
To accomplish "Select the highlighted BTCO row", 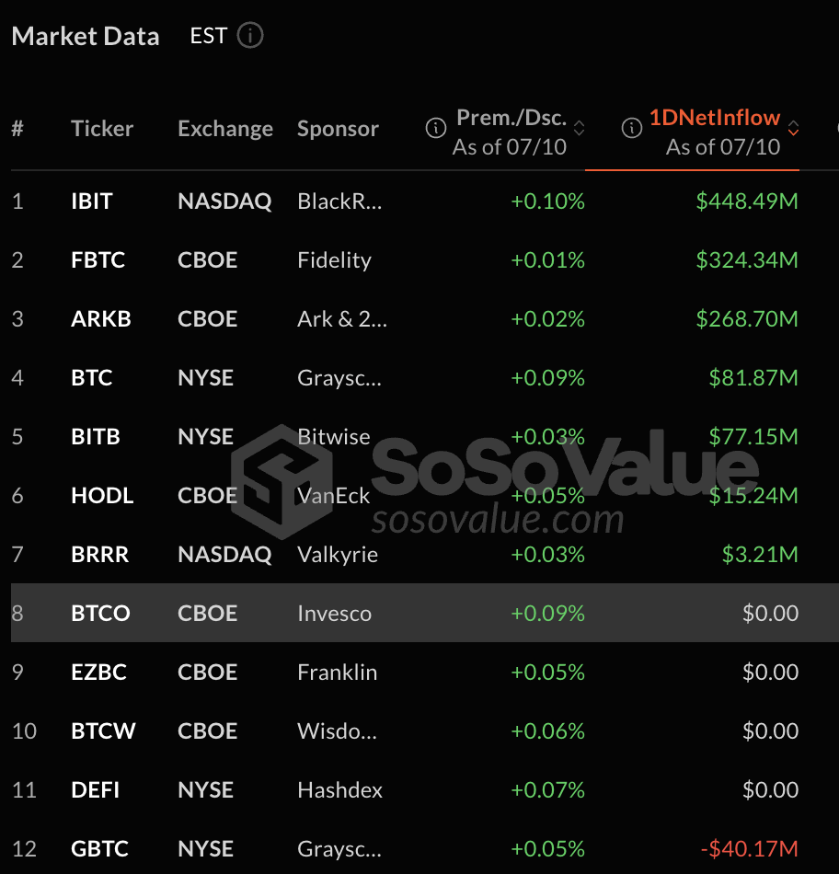I will coord(419,612).
